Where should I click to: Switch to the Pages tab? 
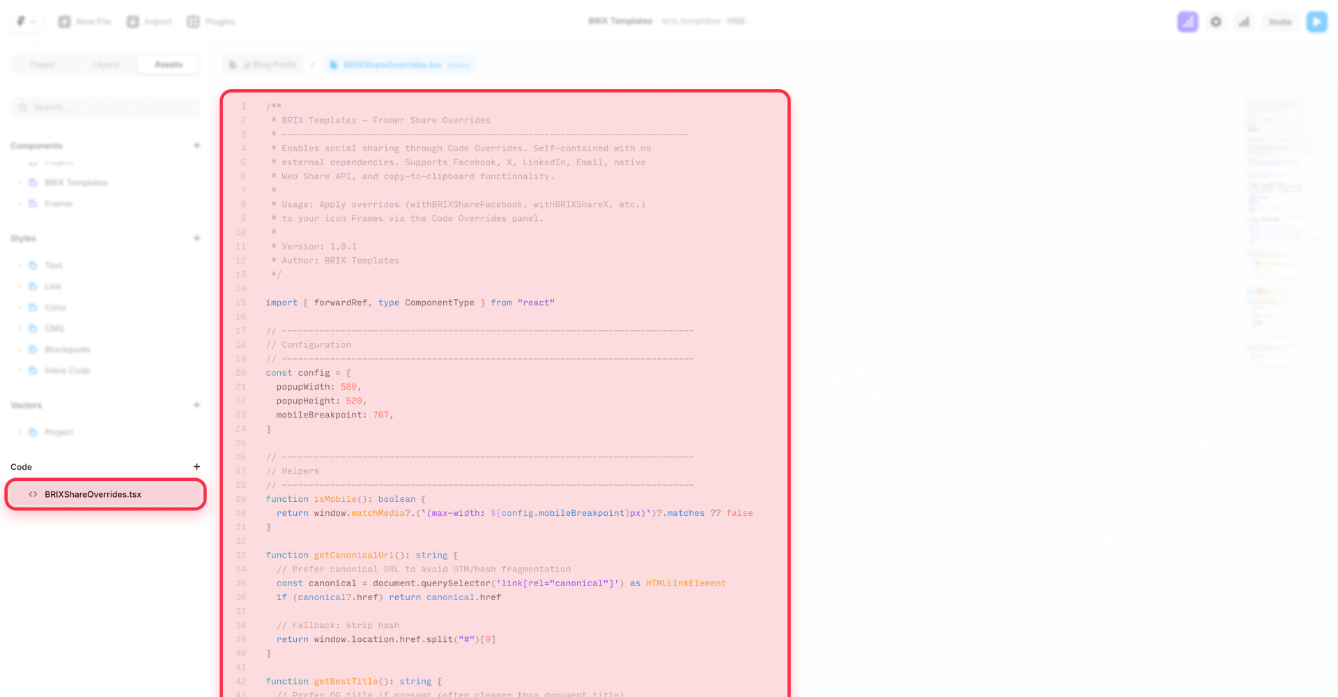pos(43,64)
